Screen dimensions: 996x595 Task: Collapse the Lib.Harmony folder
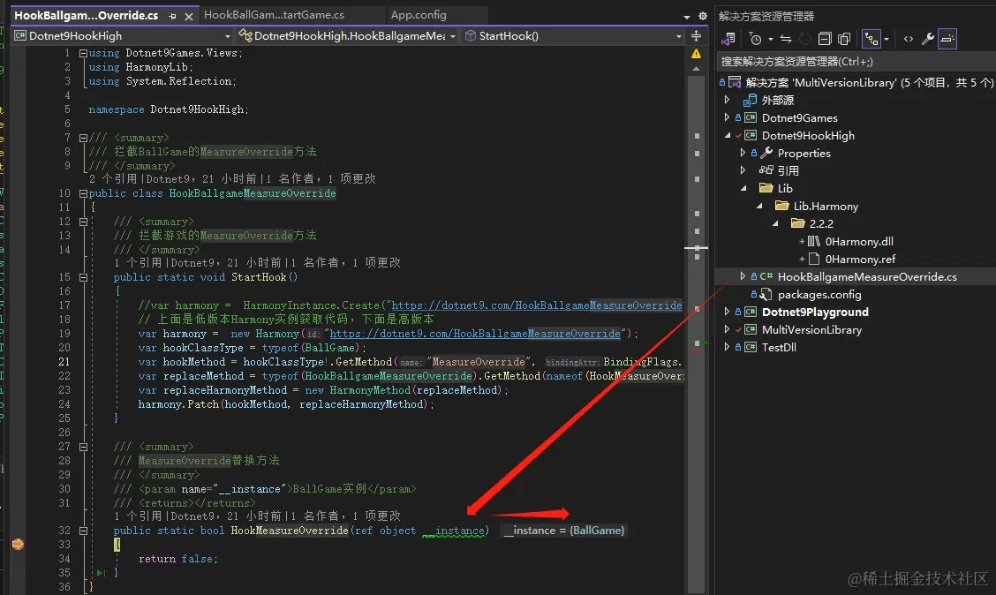(758, 206)
